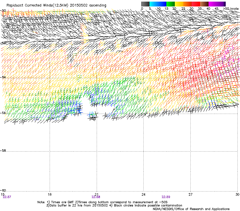Click the 'Data buffer is 22 hrs' note
This screenshot has height=211, width=240.
click(114, 205)
